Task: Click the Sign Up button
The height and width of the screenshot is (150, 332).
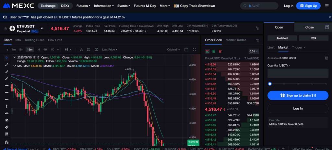Action: pos(308,6)
